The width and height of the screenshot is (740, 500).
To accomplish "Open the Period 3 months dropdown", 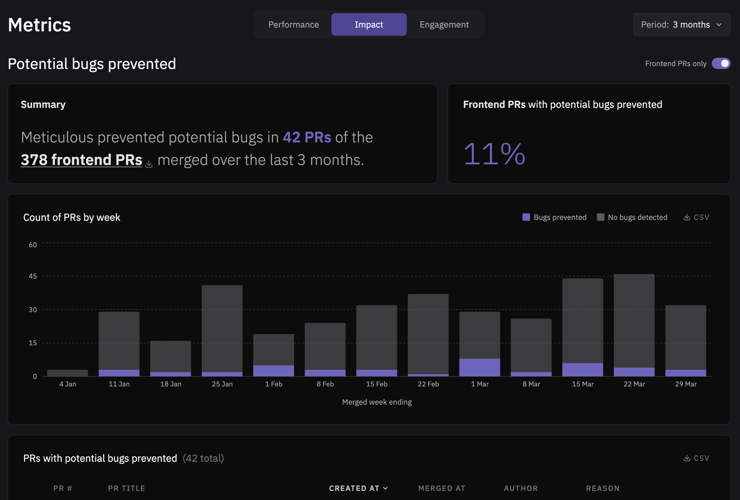I will [x=681, y=24].
